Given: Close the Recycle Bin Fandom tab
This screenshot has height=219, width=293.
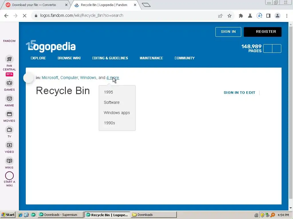Looking at the screenshot, I should pos(135,5).
